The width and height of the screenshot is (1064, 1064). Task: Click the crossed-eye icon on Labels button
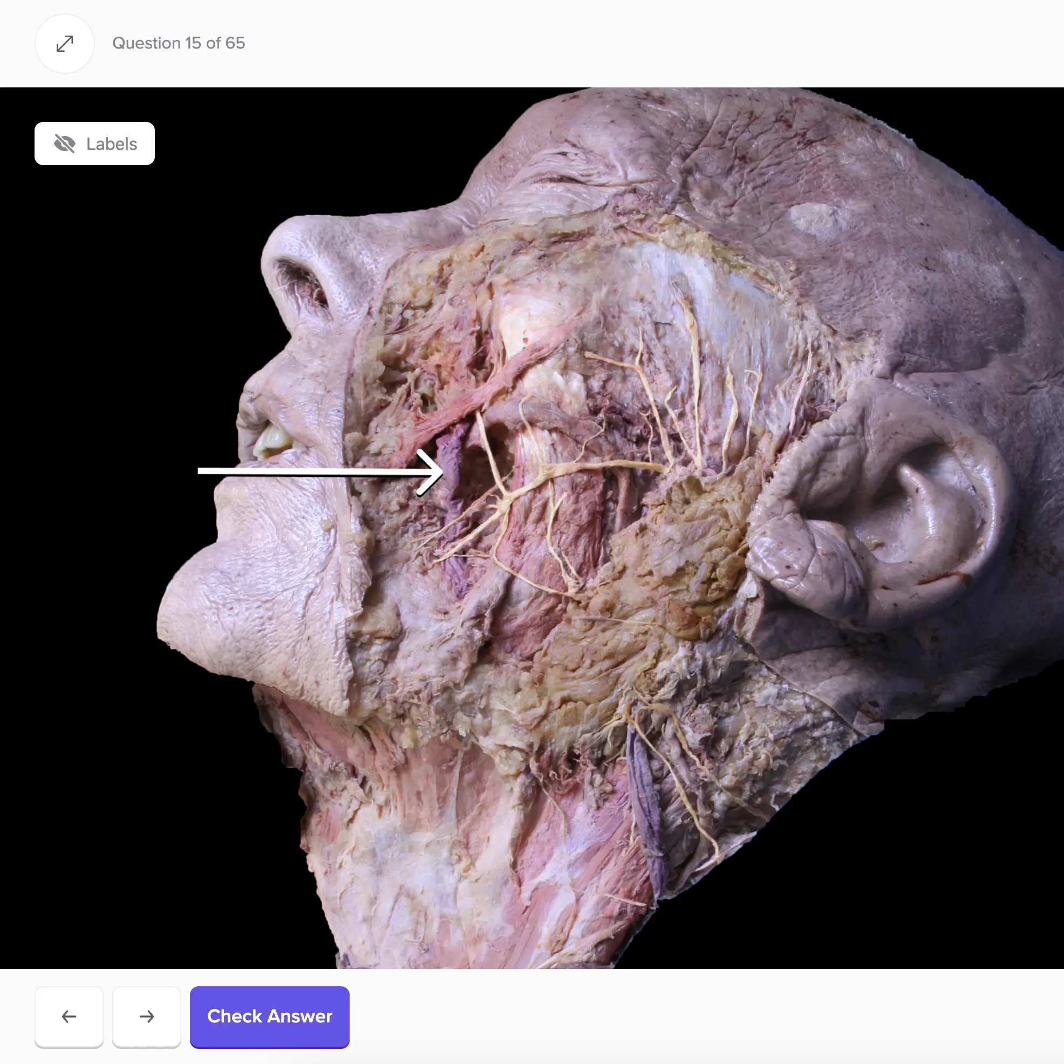pyautogui.click(x=65, y=144)
